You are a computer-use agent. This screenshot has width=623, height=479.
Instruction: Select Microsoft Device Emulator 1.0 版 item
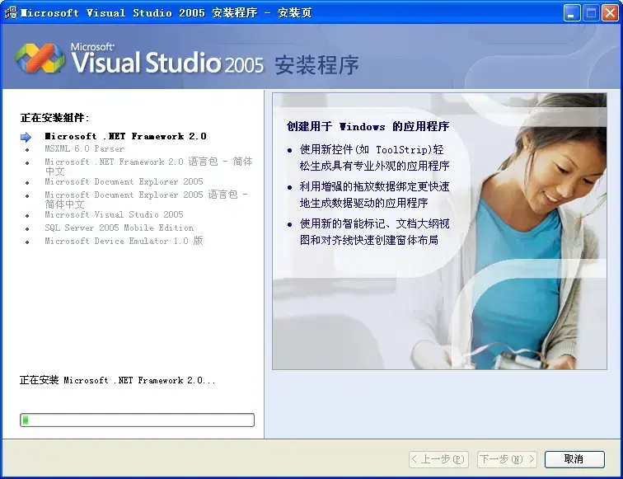pos(124,241)
